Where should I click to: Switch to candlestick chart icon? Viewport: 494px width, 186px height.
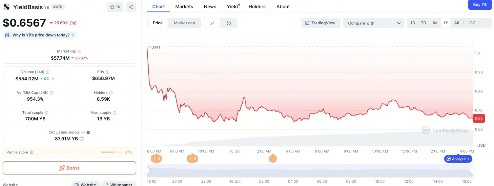coord(229,23)
